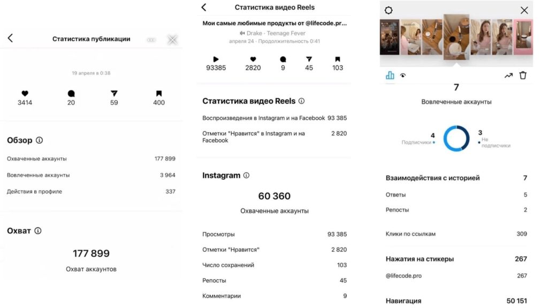Viewport: 548px width, 308px height.
Task: Select the heart icon showing 2820 likes
Action: tap(253, 59)
